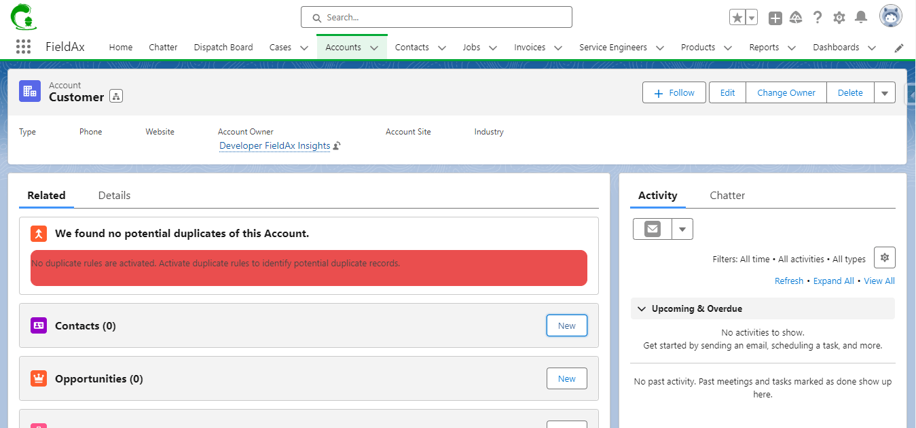Expand the favorites list dropdown arrow
This screenshot has height=428, width=916.
click(752, 18)
